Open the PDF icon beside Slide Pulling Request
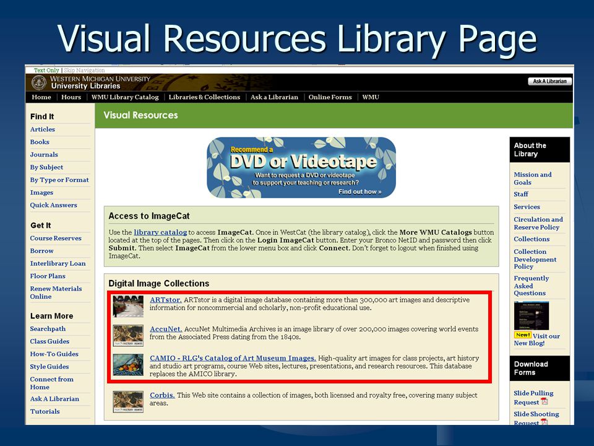The image size is (594, 446). pos(544,401)
